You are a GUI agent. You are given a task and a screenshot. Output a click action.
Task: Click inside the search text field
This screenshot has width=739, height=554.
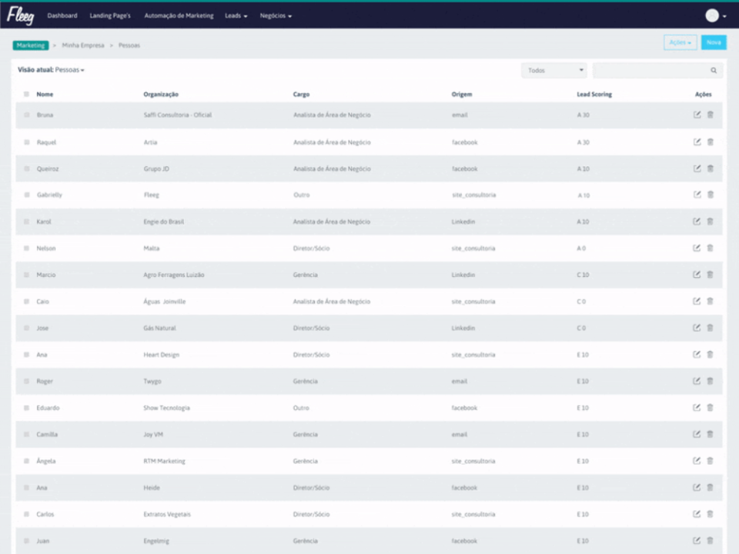pyautogui.click(x=650, y=70)
